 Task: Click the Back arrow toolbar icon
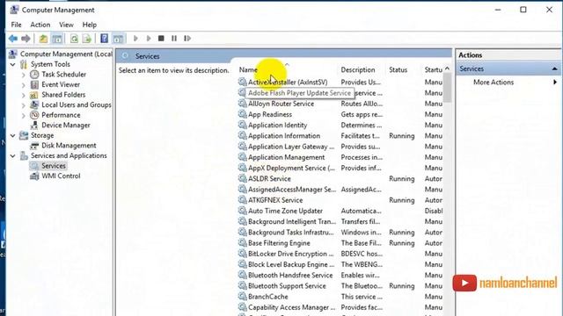[13, 39]
